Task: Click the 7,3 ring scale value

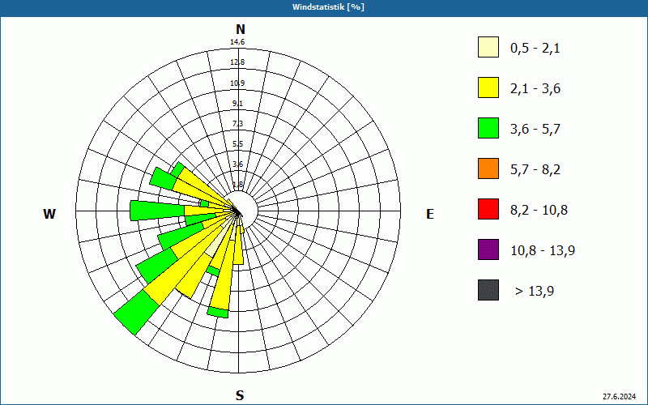Action: 237,124
